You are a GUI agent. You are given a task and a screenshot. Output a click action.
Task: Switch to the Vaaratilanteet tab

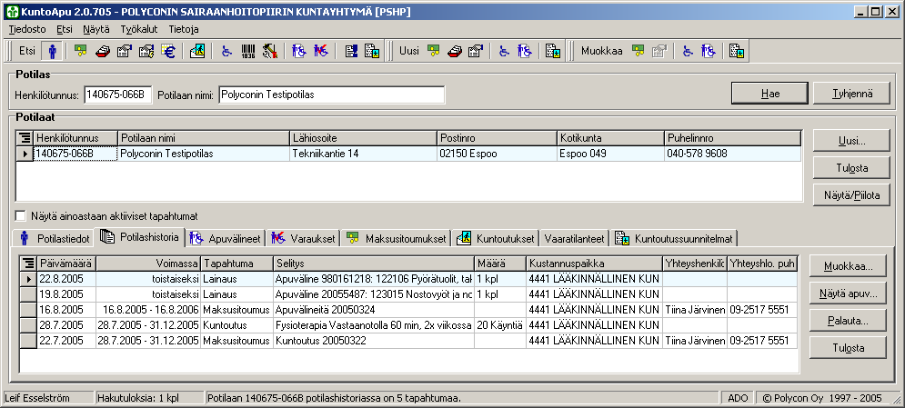574,238
